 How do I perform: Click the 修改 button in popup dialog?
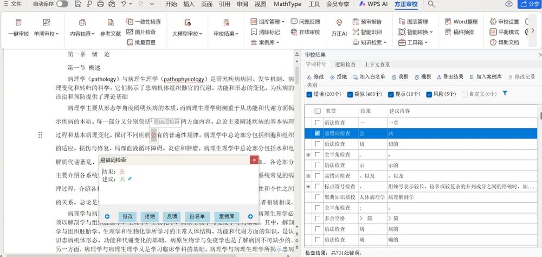(127, 216)
